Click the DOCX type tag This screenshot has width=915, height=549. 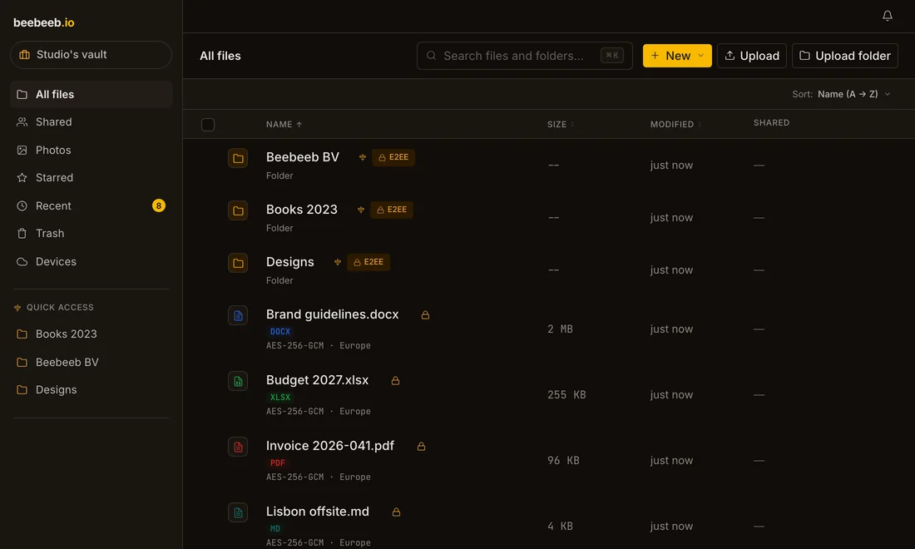point(280,331)
